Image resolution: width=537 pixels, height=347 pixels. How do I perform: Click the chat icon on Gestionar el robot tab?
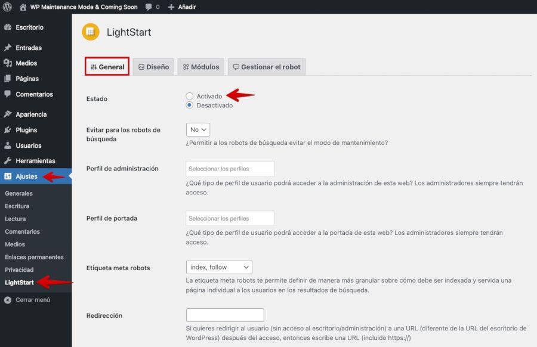[x=236, y=67]
